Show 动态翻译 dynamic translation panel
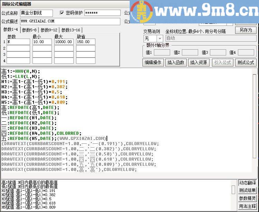The width and height of the screenshot is (259, 212). click(x=248, y=183)
